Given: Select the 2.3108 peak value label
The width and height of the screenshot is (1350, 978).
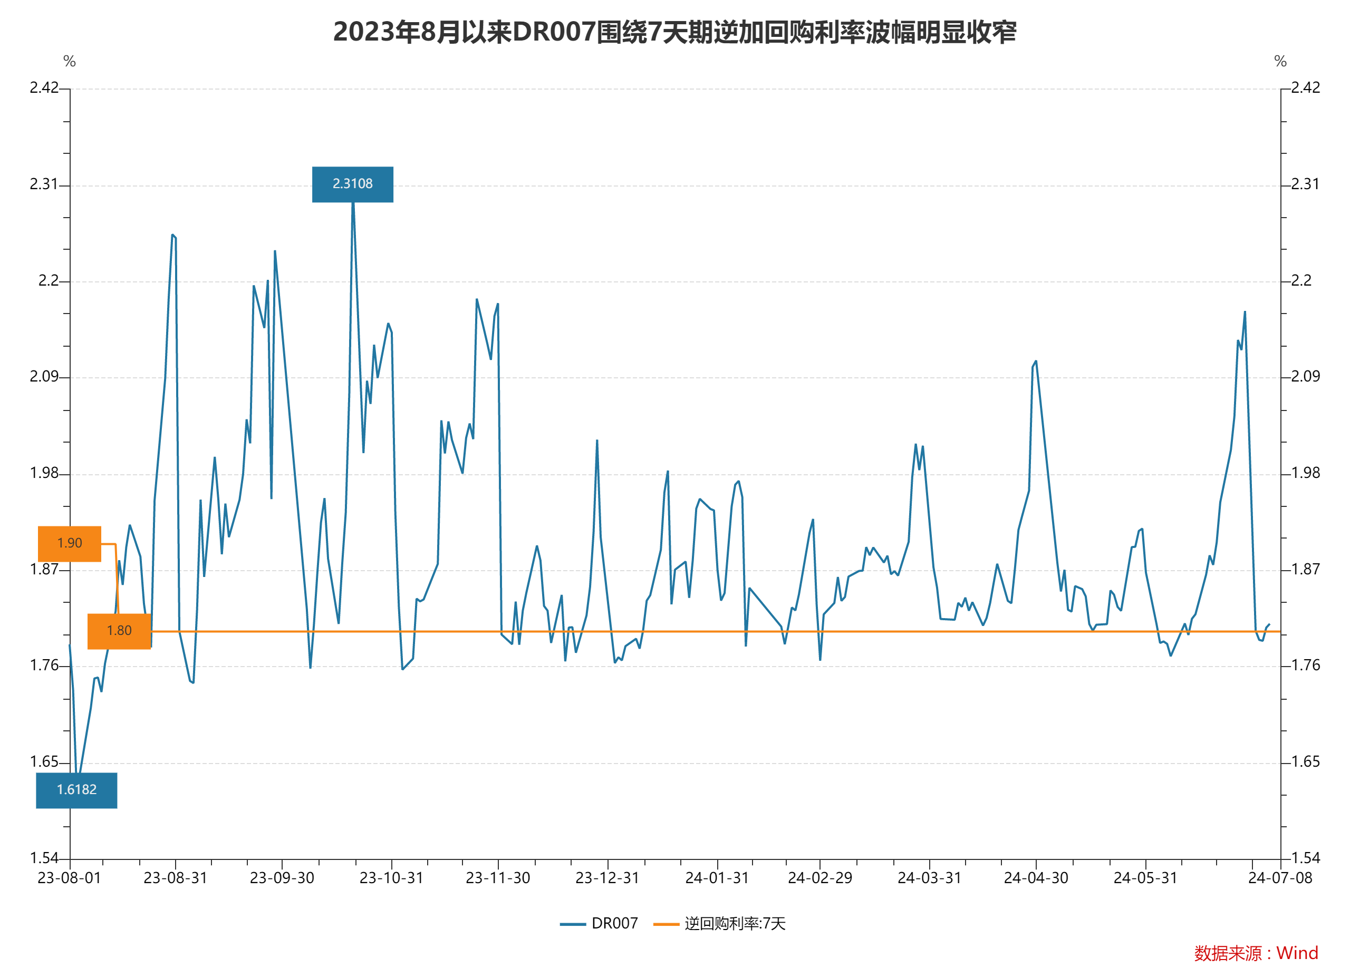Looking at the screenshot, I should (352, 184).
